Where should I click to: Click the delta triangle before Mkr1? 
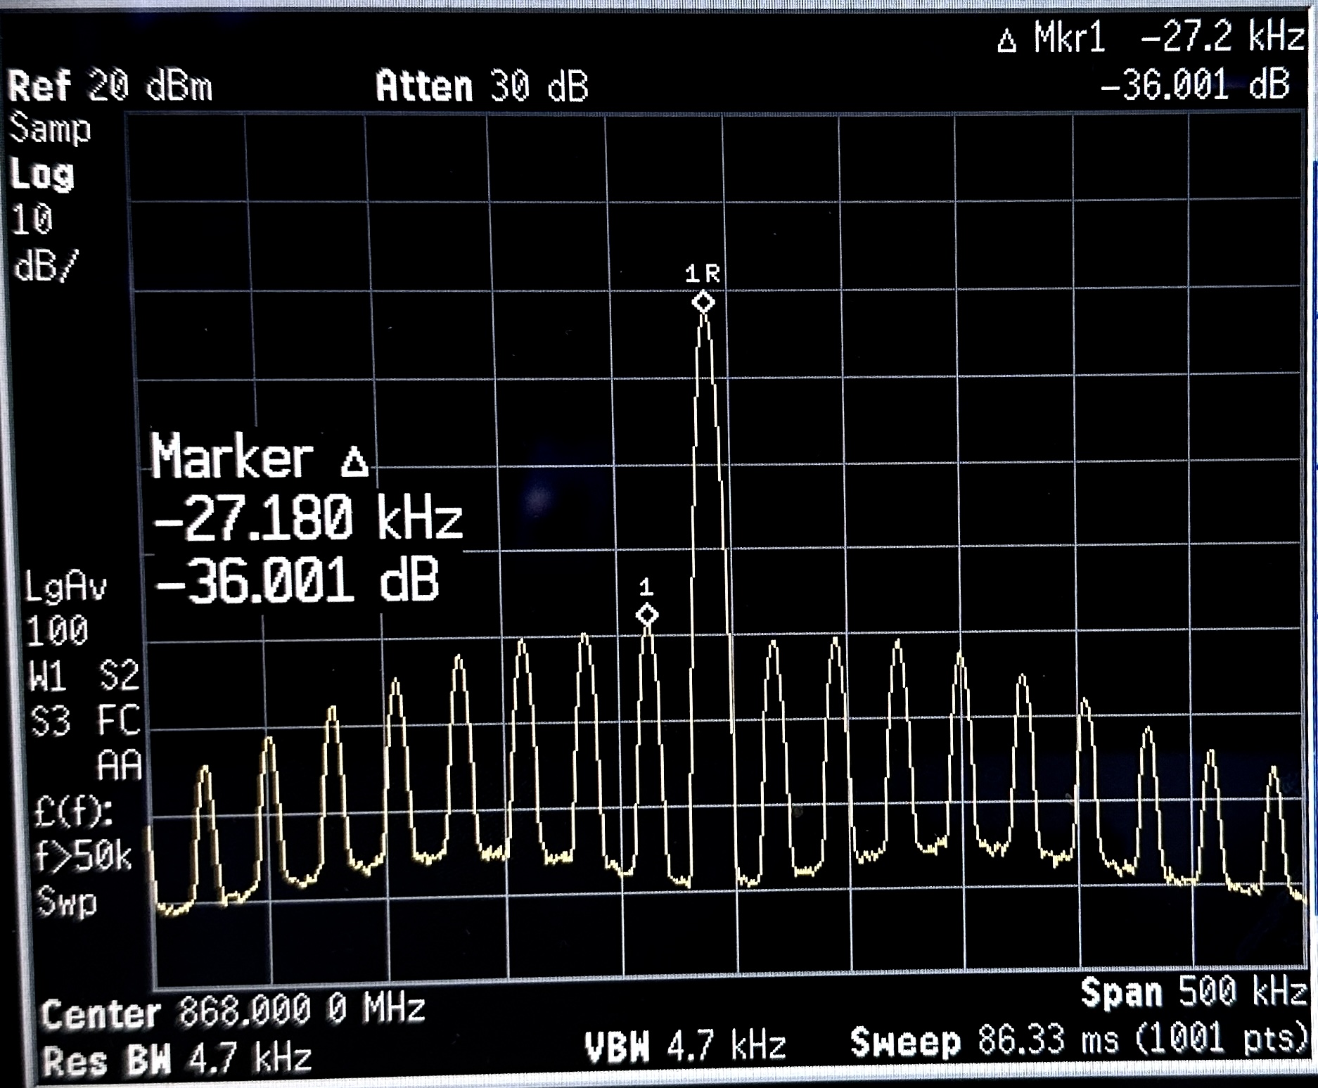(x=1007, y=41)
